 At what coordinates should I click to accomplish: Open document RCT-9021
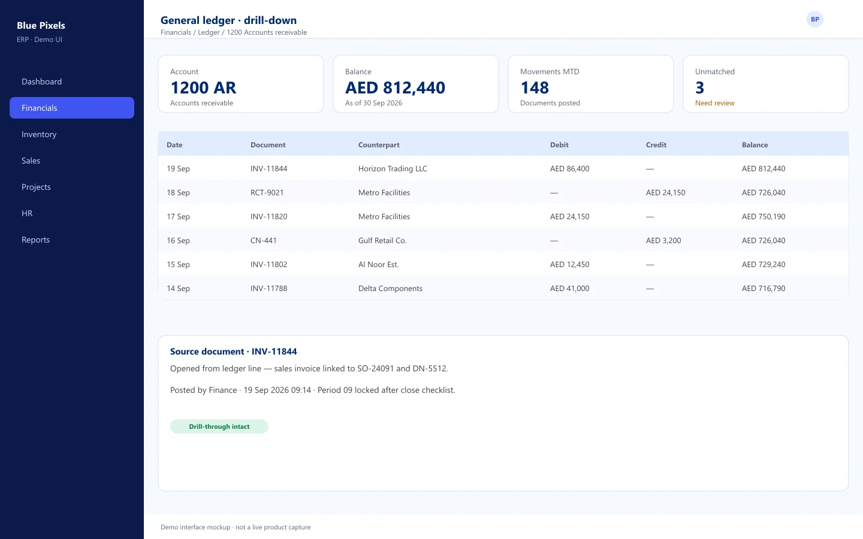(x=267, y=193)
